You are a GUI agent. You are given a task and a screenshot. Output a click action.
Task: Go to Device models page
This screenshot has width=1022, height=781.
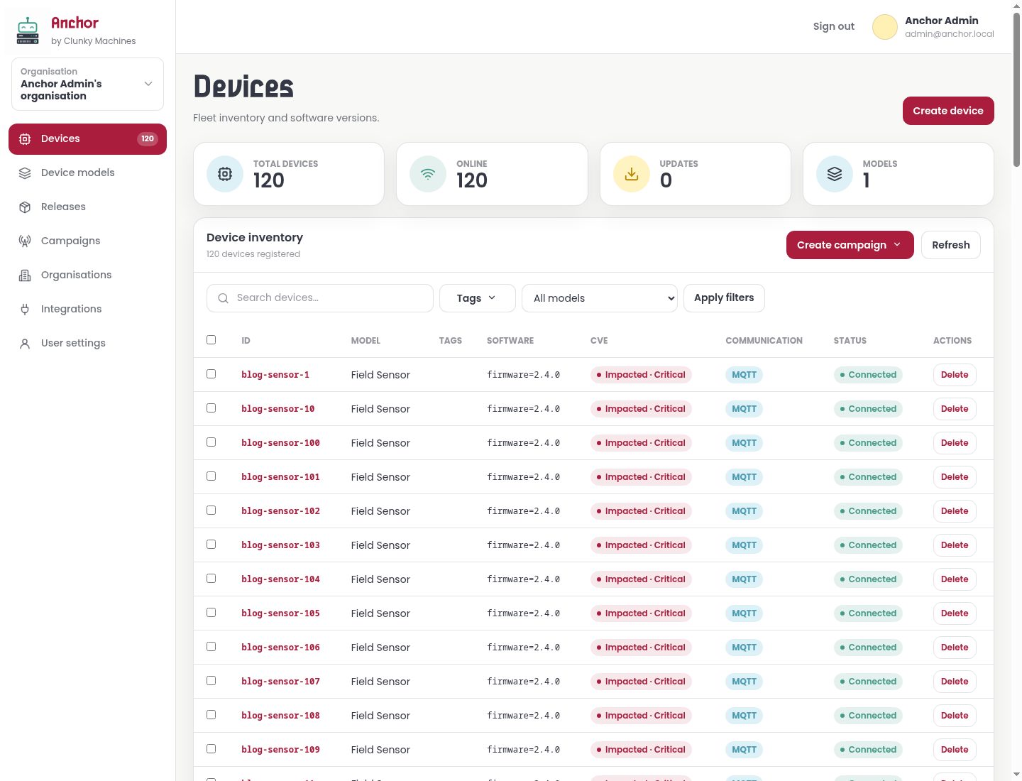(87, 173)
